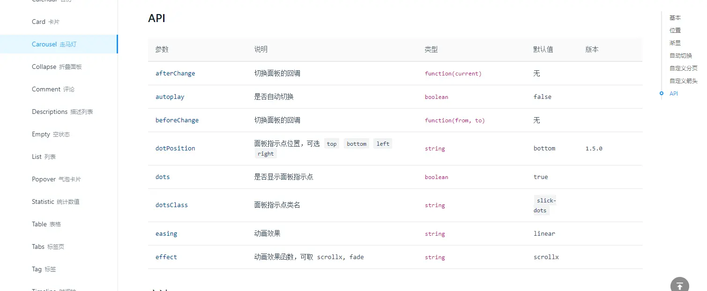Image resolution: width=707 pixels, height=291 pixels.
Task: Click the slick-dots default value
Action: pyautogui.click(x=545, y=205)
